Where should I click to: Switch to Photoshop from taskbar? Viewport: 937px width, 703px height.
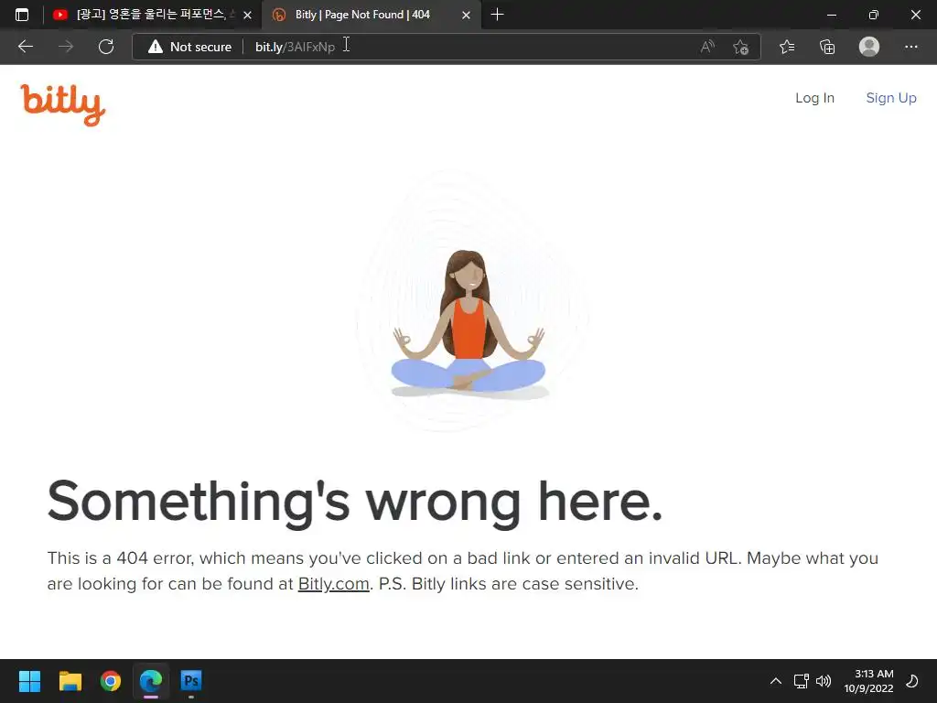tap(191, 681)
